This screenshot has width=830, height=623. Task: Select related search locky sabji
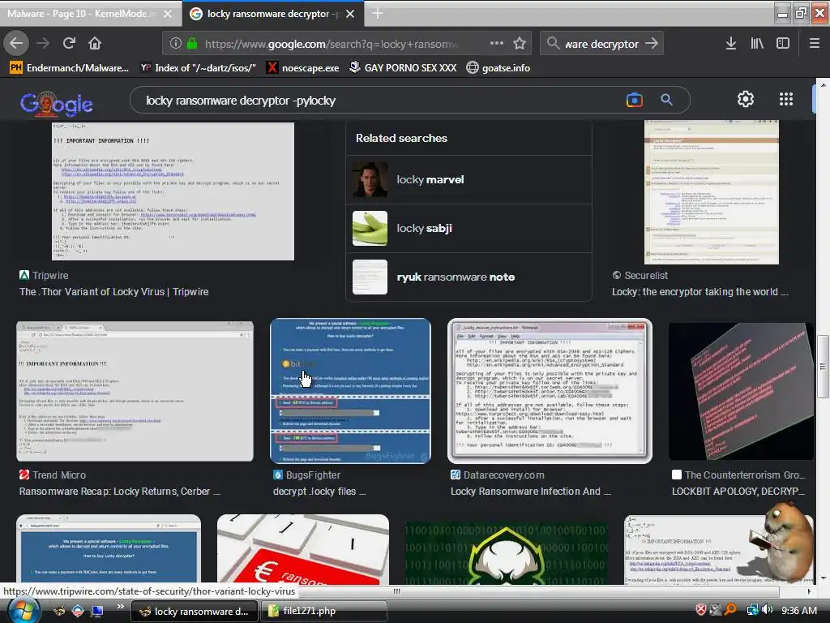pos(468,228)
